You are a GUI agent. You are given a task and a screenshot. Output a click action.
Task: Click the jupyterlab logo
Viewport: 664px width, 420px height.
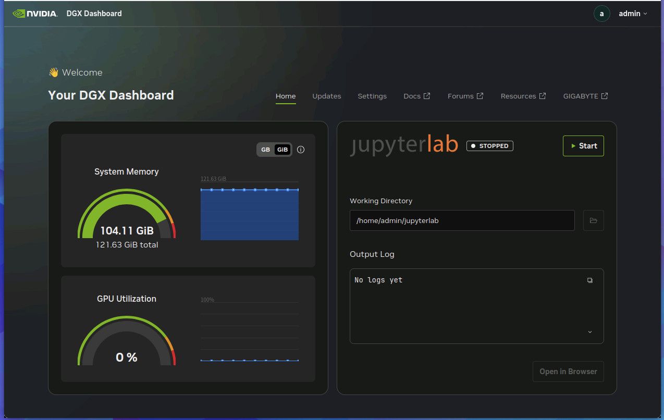point(404,145)
